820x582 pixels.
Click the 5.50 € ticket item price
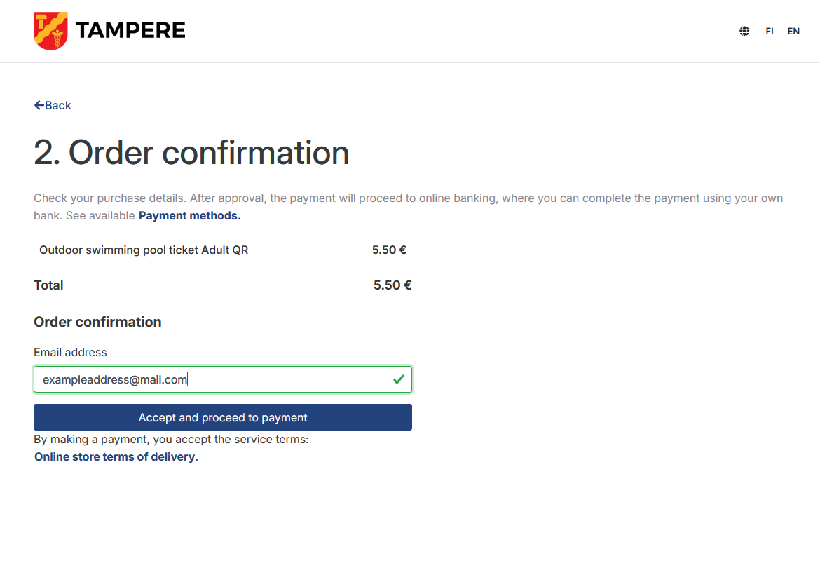click(x=389, y=250)
